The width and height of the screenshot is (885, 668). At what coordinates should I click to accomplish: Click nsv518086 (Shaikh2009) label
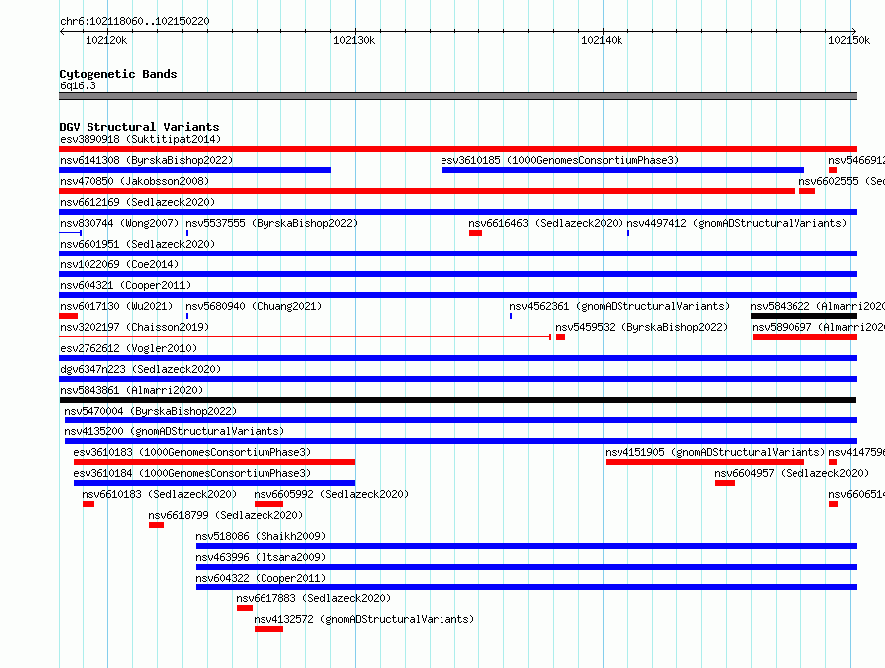261,536
